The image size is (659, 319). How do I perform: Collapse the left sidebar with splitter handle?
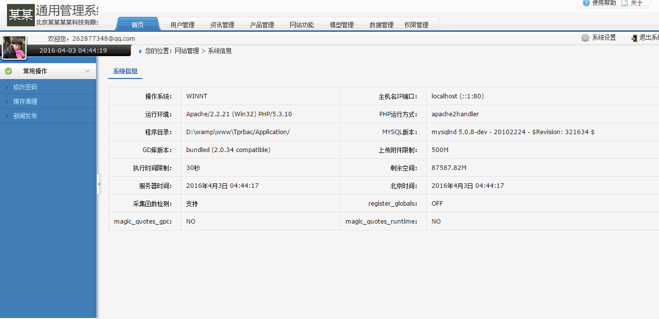99,184
